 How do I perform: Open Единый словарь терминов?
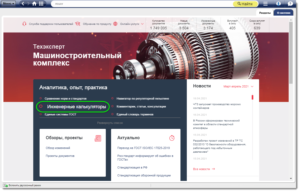tap(135, 114)
